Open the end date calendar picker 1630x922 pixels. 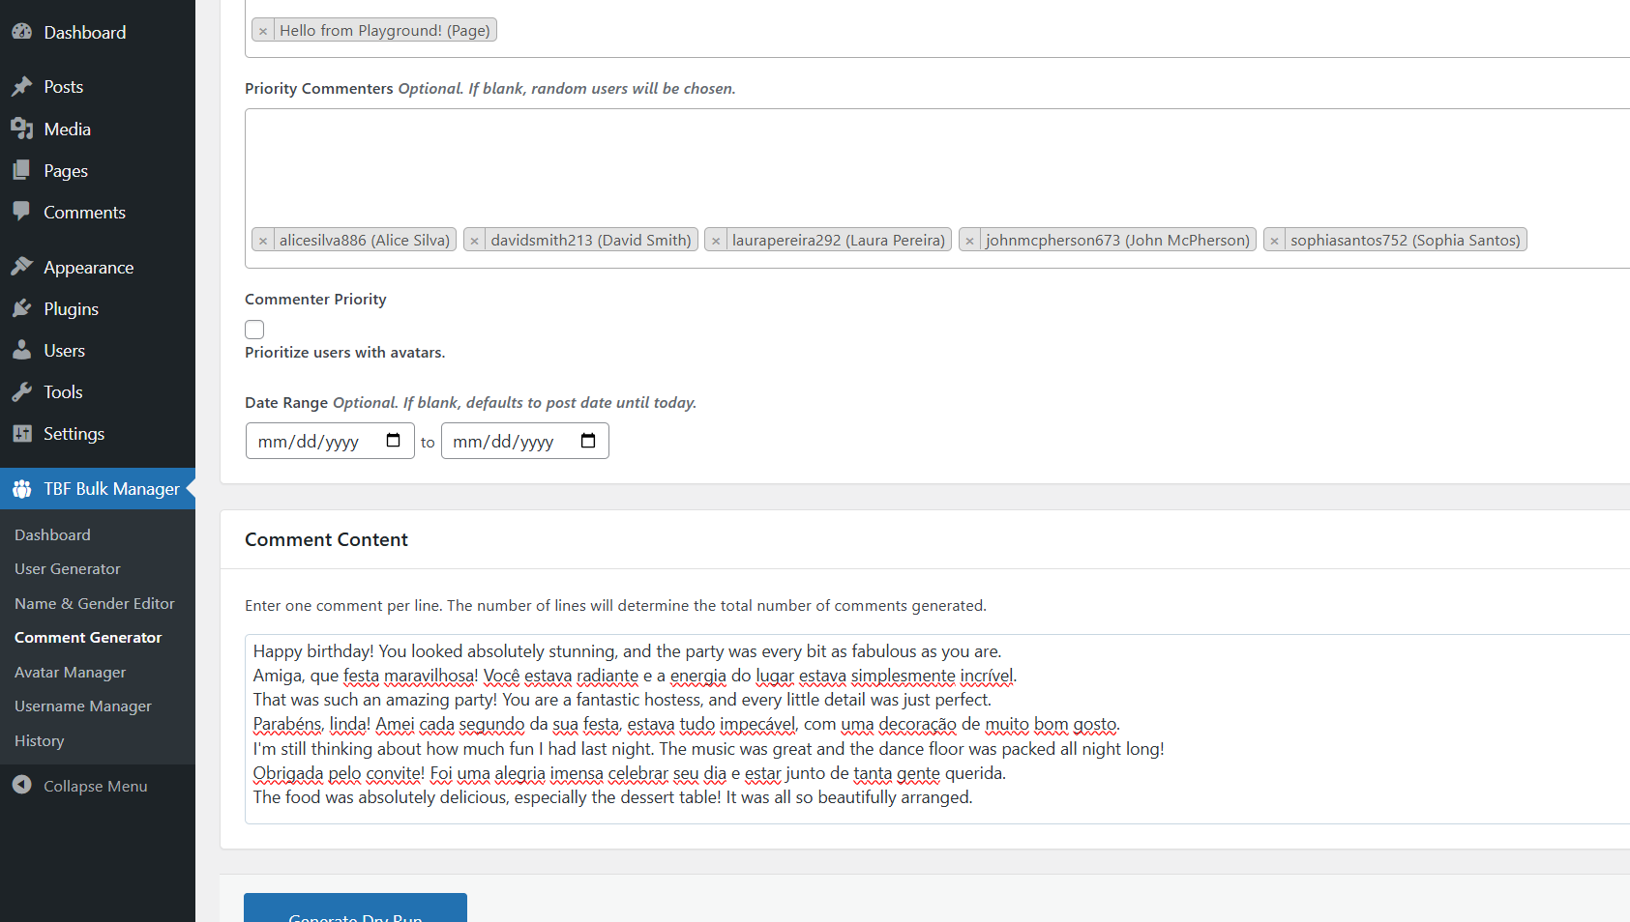[x=587, y=441]
